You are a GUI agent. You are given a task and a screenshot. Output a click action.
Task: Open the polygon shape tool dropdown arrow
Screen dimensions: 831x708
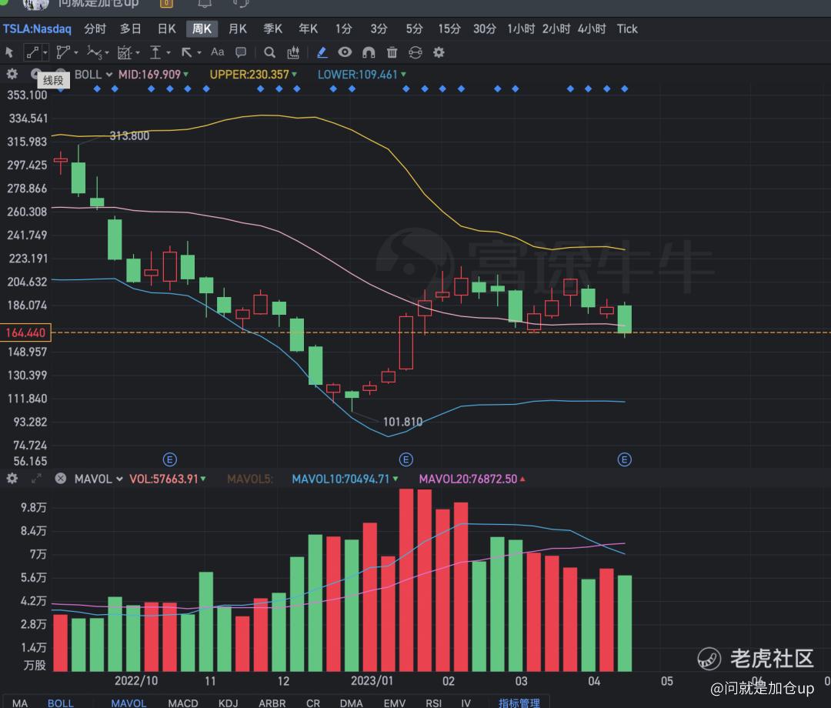point(76,52)
